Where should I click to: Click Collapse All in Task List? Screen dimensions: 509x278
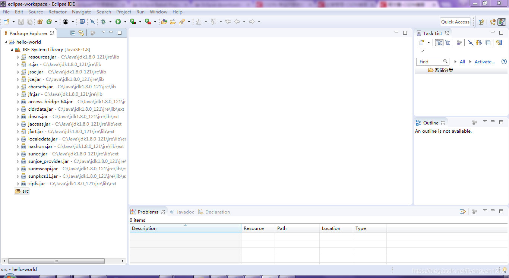click(488, 42)
